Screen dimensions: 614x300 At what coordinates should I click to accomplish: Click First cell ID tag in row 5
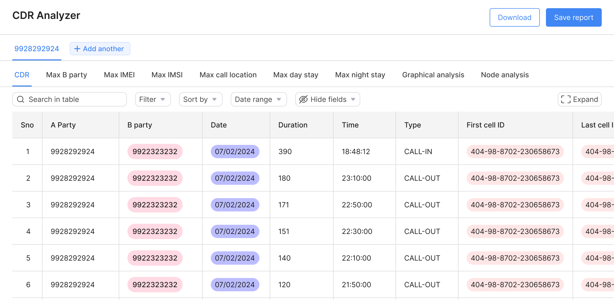pos(515,258)
